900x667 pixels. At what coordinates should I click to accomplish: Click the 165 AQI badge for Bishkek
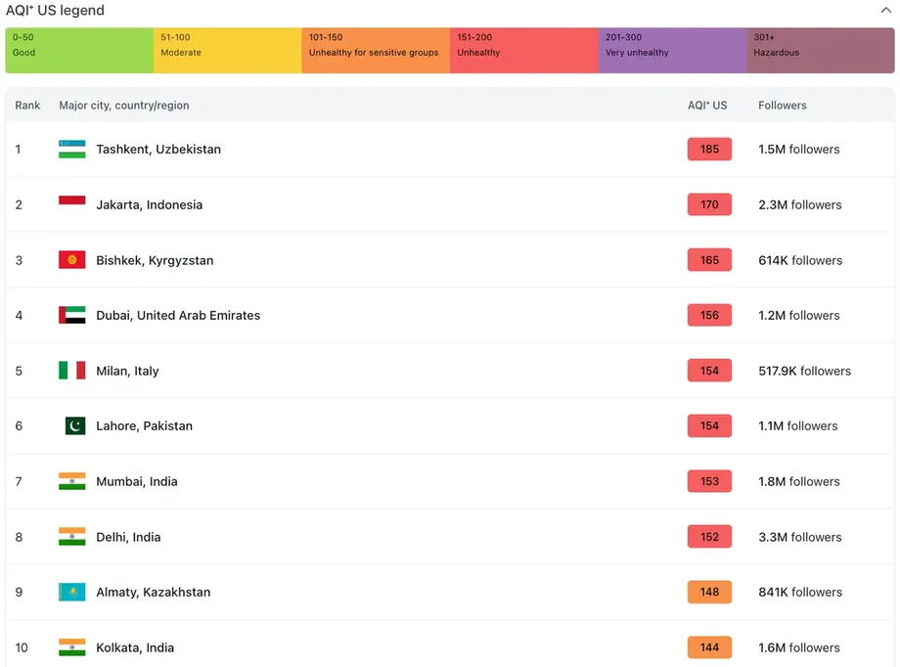pos(709,260)
